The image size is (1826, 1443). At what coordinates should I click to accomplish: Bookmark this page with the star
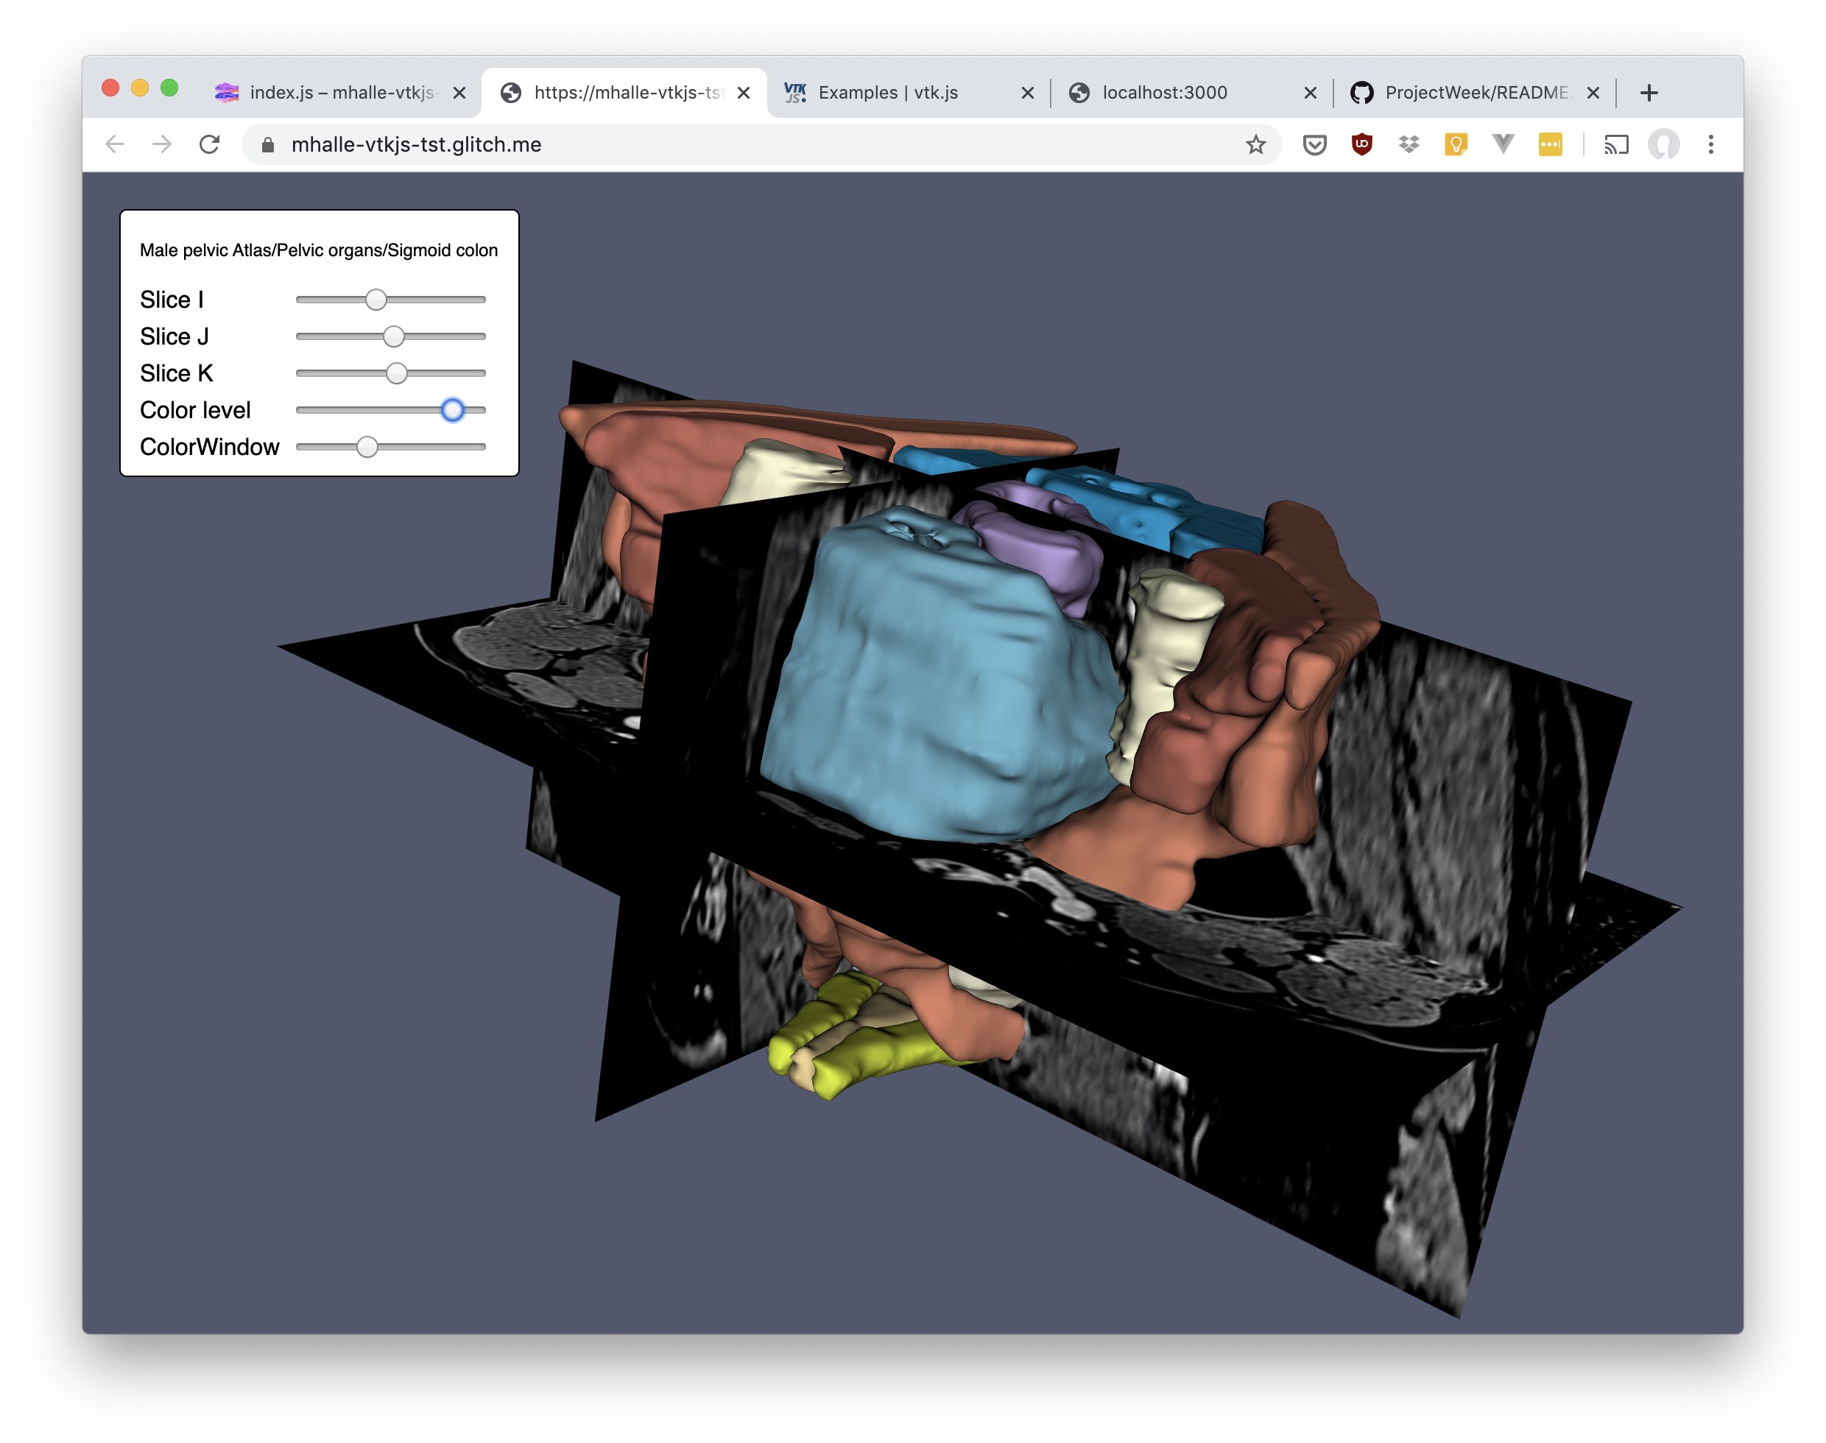coord(1255,144)
